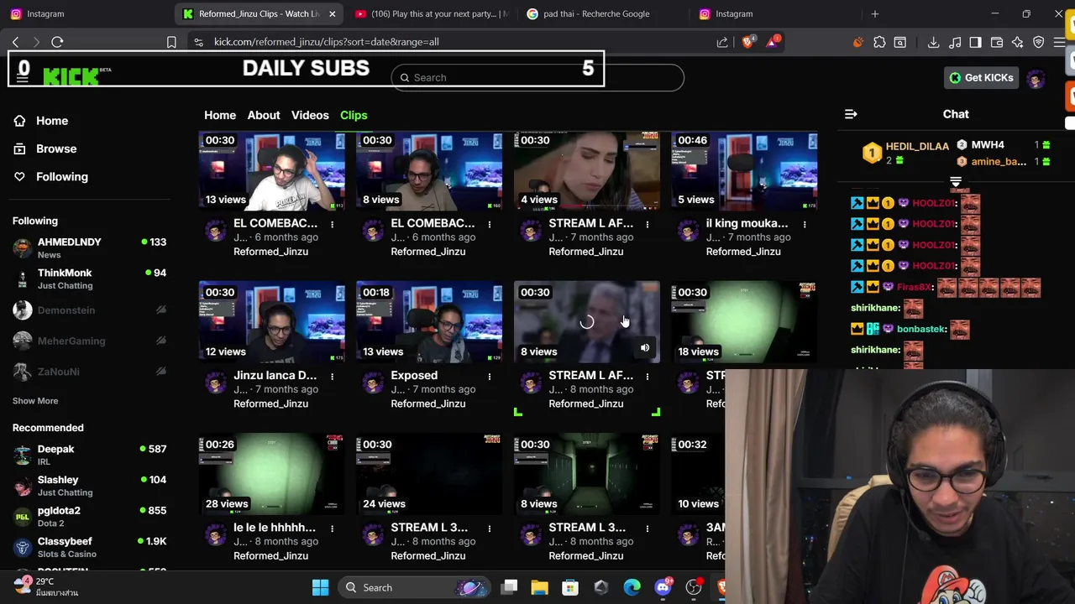This screenshot has height=604, width=1075.
Task: Open browser extensions puzzle icon
Action: [879, 42]
